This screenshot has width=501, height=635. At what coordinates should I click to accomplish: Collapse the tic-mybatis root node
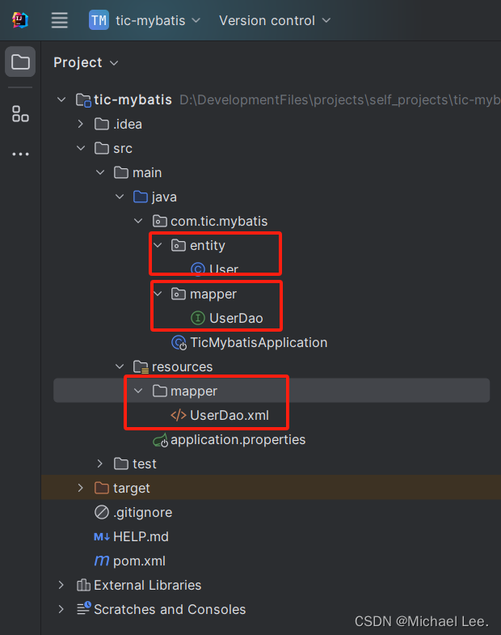(x=61, y=99)
